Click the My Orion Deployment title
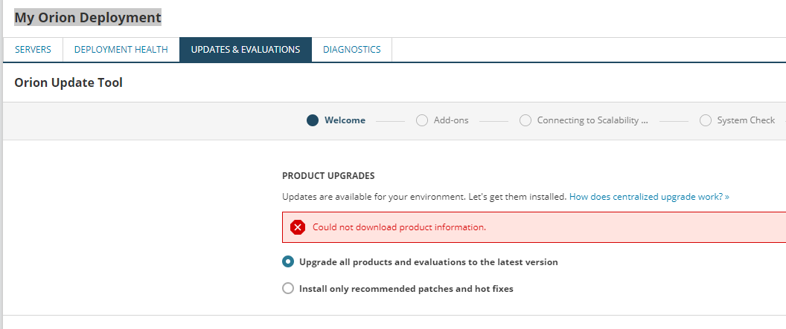 click(x=88, y=17)
